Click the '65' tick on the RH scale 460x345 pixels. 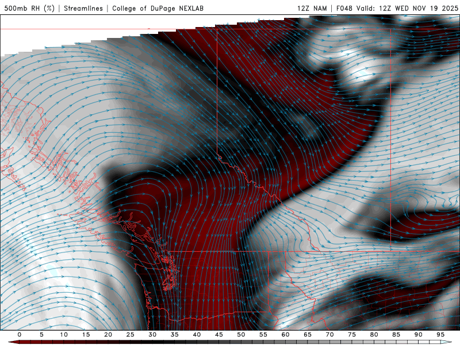coord(307,335)
